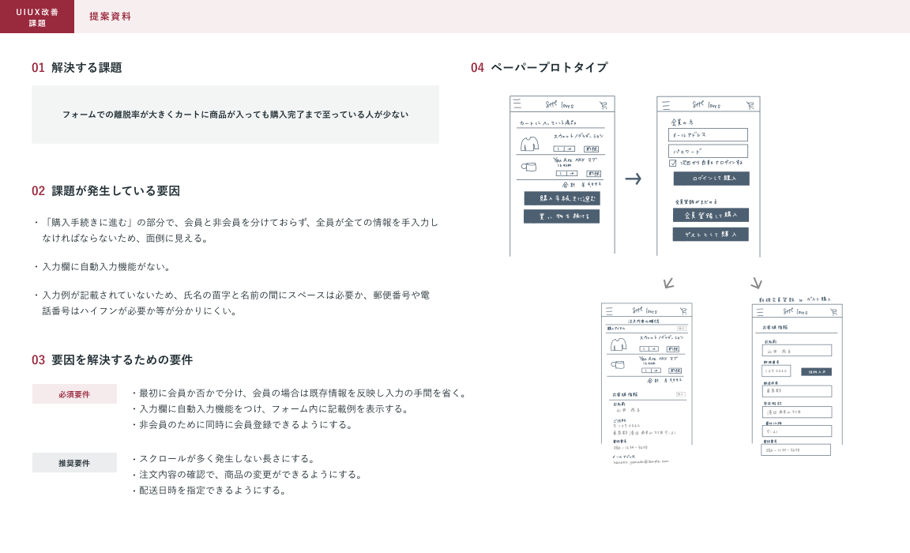This screenshot has height=553, width=910.
Task: Click the cart icon in login screen sketch
Action: (750, 105)
